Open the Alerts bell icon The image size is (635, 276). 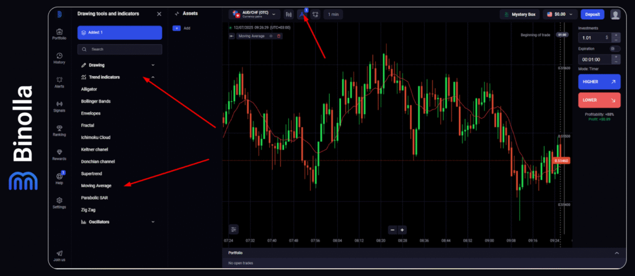point(60,81)
